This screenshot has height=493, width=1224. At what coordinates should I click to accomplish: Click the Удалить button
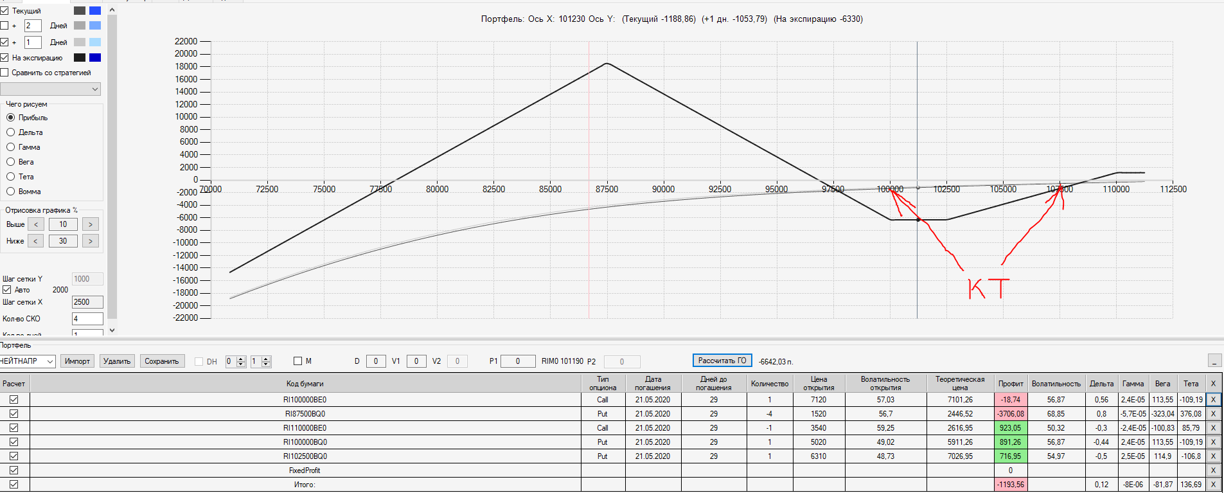(x=117, y=361)
